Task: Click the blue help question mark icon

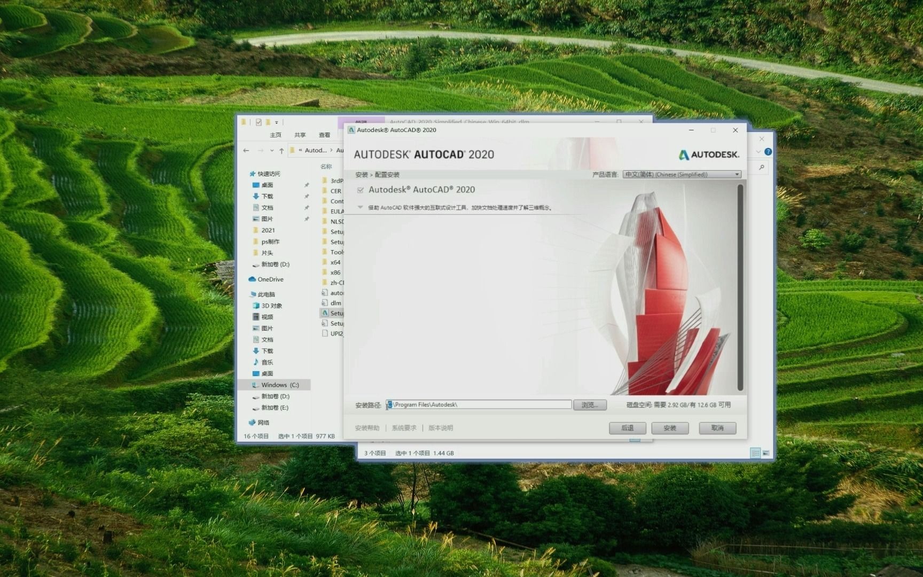Action: (x=768, y=151)
